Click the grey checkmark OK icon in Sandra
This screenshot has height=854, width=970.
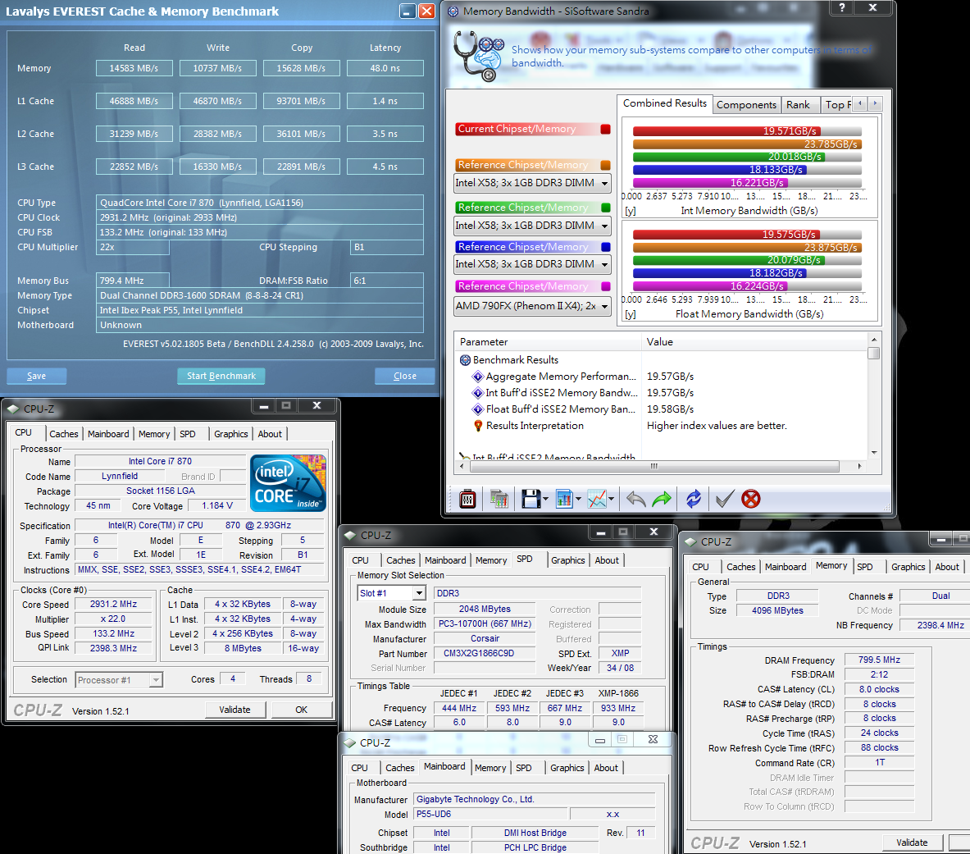click(x=723, y=499)
